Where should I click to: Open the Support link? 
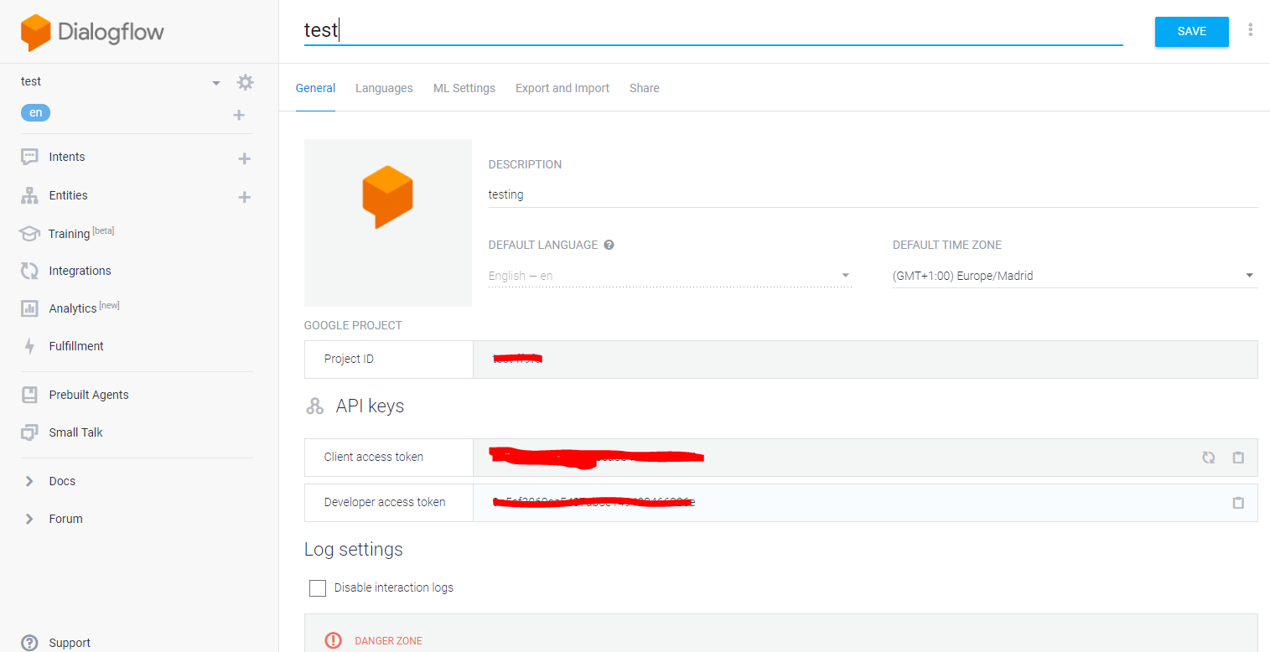70,643
